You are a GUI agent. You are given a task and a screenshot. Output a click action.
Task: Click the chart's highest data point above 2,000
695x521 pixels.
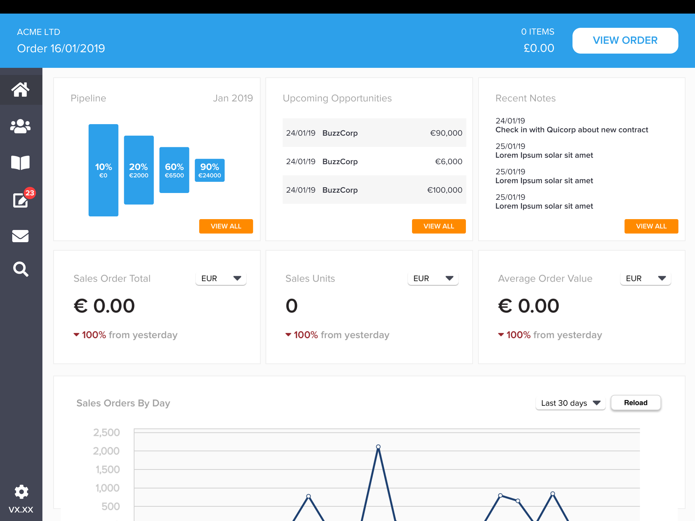click(x=378, y=447)
